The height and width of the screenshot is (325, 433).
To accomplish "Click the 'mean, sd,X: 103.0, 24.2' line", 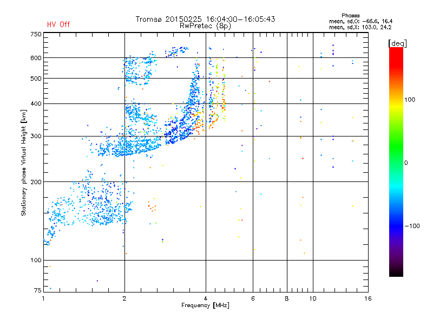I will (360, 28).
